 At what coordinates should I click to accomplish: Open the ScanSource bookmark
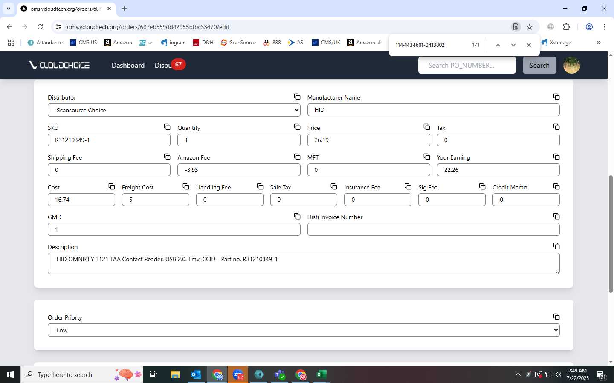click(238, 43)
